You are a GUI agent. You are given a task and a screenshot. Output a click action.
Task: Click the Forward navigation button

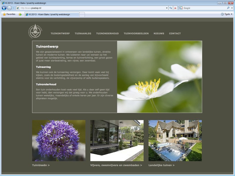[9, 9]
